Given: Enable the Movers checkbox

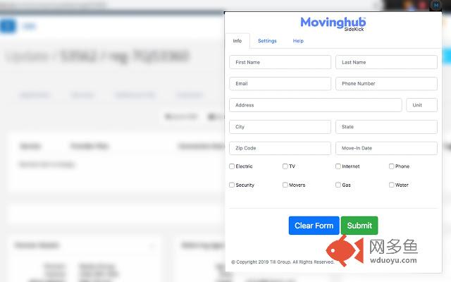Looking at the screenshot, I should pyautogui.click(x=285, y=185).
